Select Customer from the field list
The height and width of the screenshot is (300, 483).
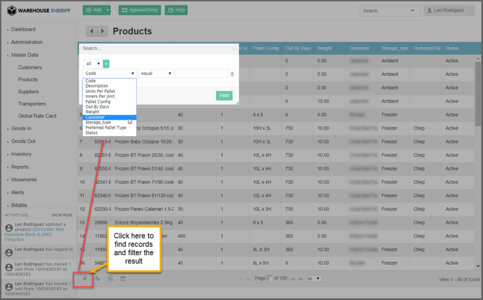coord(95,117)
